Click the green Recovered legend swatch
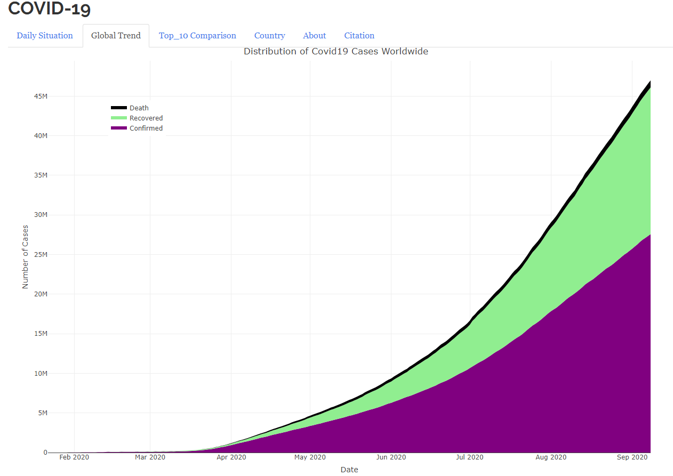This screenshot has width=673, height=476. [x=118, y=118]
